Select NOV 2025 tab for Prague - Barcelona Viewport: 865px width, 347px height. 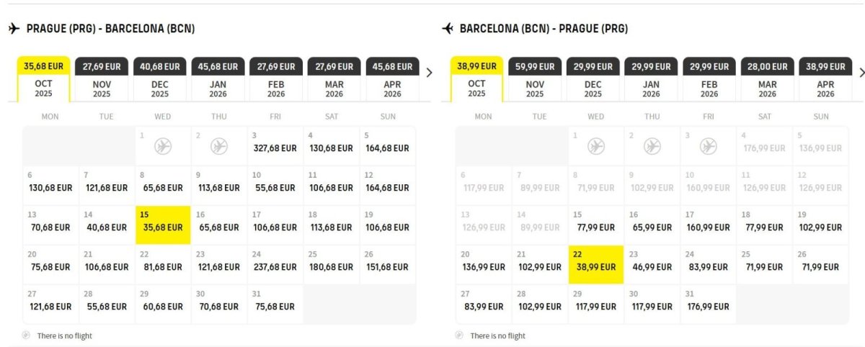[102, 79]
